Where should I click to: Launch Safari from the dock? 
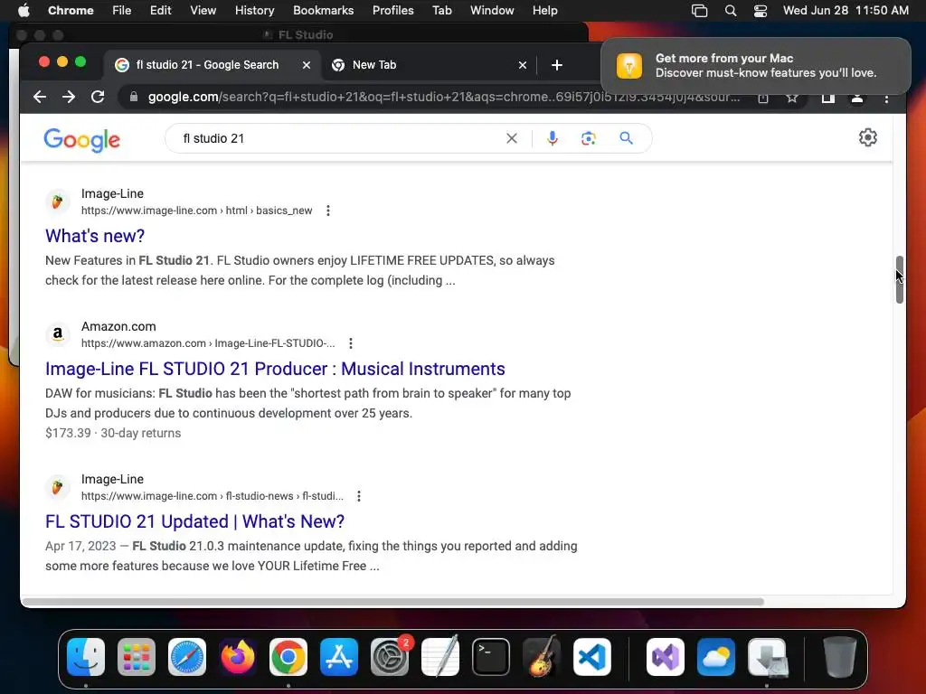tap(187, 657)
